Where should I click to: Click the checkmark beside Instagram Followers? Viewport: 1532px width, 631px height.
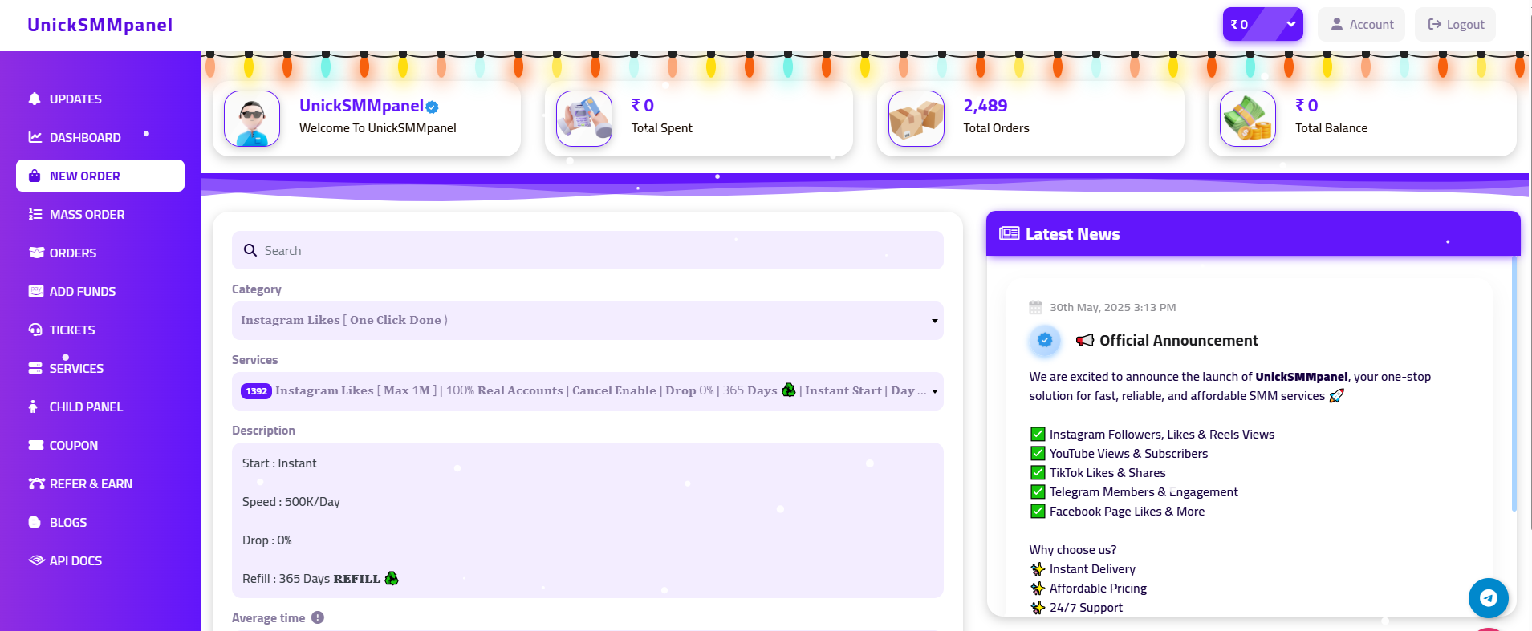[x=1038, y=434]
